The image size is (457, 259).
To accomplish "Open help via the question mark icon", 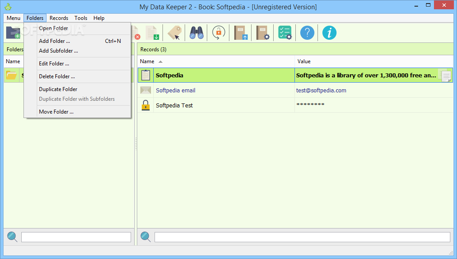I will [307, 33].
